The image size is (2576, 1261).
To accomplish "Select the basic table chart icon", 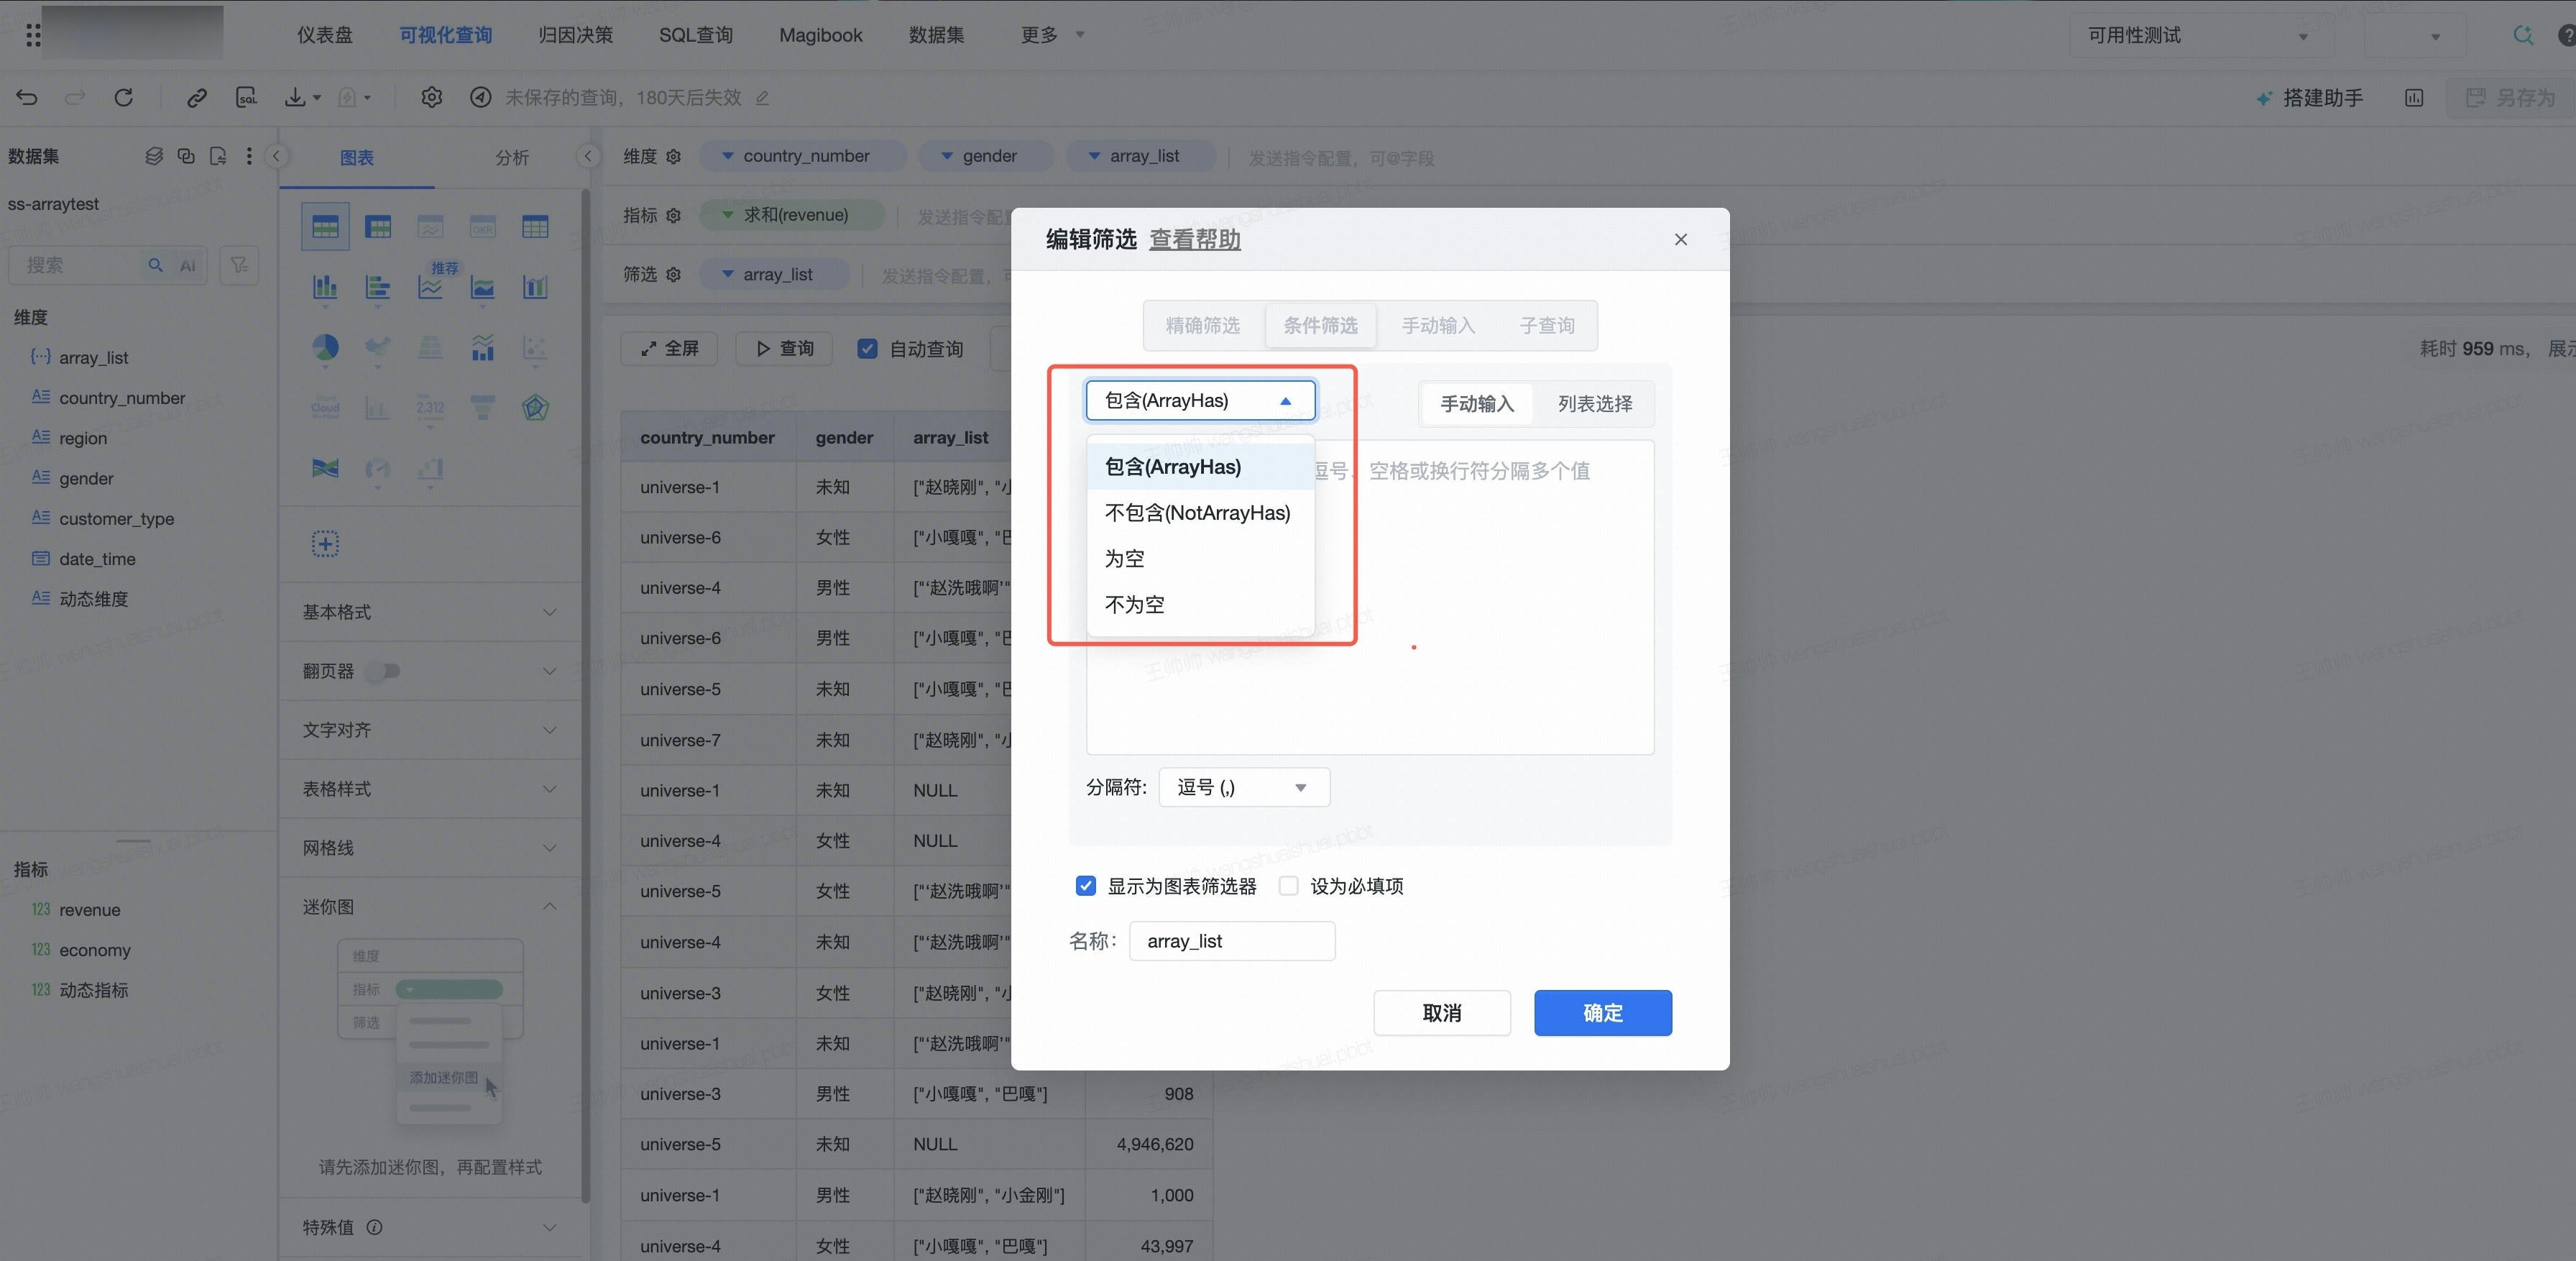I will [325, 227].
